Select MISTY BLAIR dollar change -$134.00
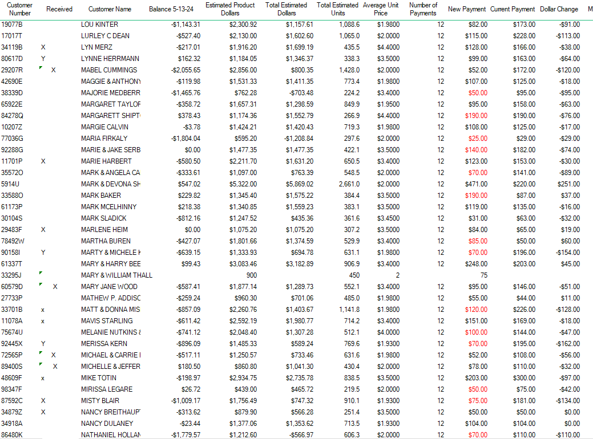Screen dimensions: 593x439 point(568,401)
